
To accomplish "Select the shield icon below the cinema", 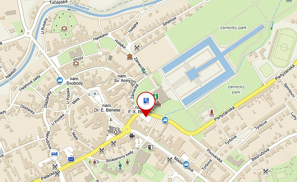I will 151,147.
